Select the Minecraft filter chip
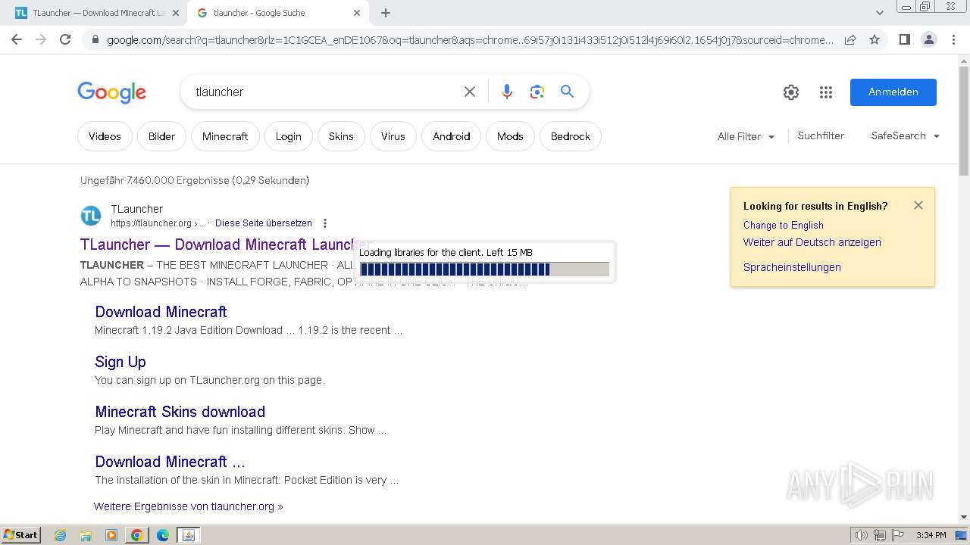Image resolution: width=970 pixels, height=545 pixels. click(x=225, y=136)
